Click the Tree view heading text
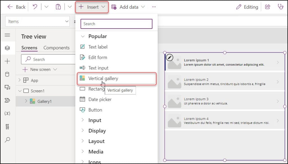288x164 pixels. click(34, 37)
